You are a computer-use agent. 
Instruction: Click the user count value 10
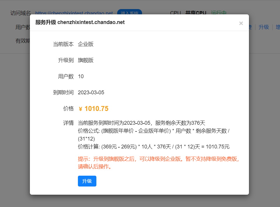click(x=81, y=76)
